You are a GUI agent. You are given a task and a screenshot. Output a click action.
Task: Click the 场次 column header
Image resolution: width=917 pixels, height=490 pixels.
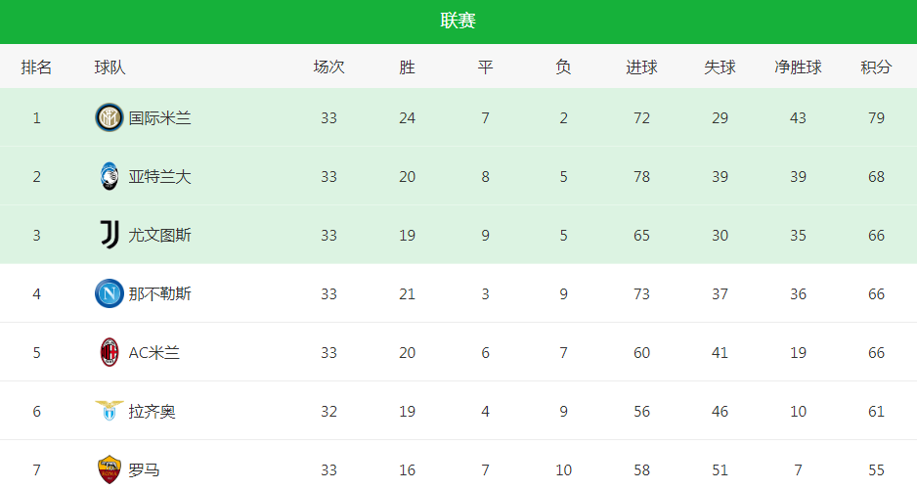coord(328,67)
